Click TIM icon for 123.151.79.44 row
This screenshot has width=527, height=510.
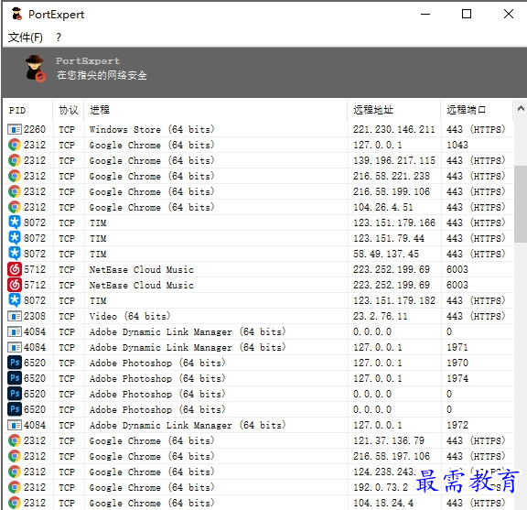14,238
